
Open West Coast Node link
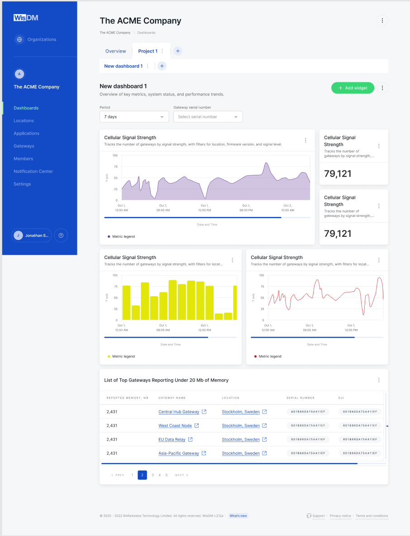pyautogui.click(x=175, y=425)
